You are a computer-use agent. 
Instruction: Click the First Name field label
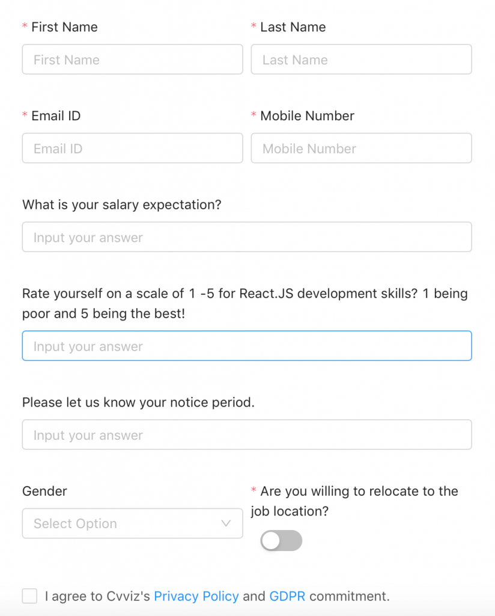point(64,27)
